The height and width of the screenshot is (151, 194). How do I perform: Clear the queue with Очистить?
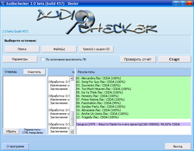click(34, 72)
